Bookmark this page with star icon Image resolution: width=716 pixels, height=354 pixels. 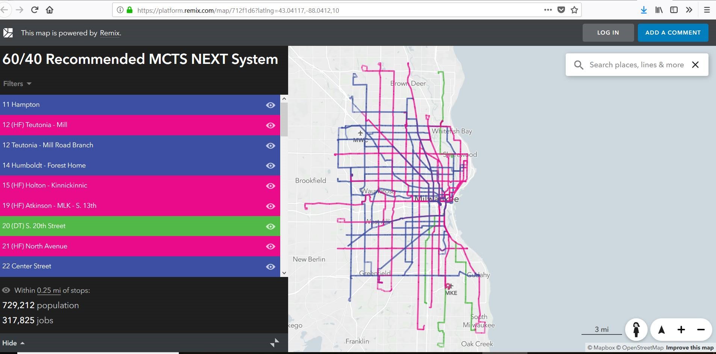[574, 10]
